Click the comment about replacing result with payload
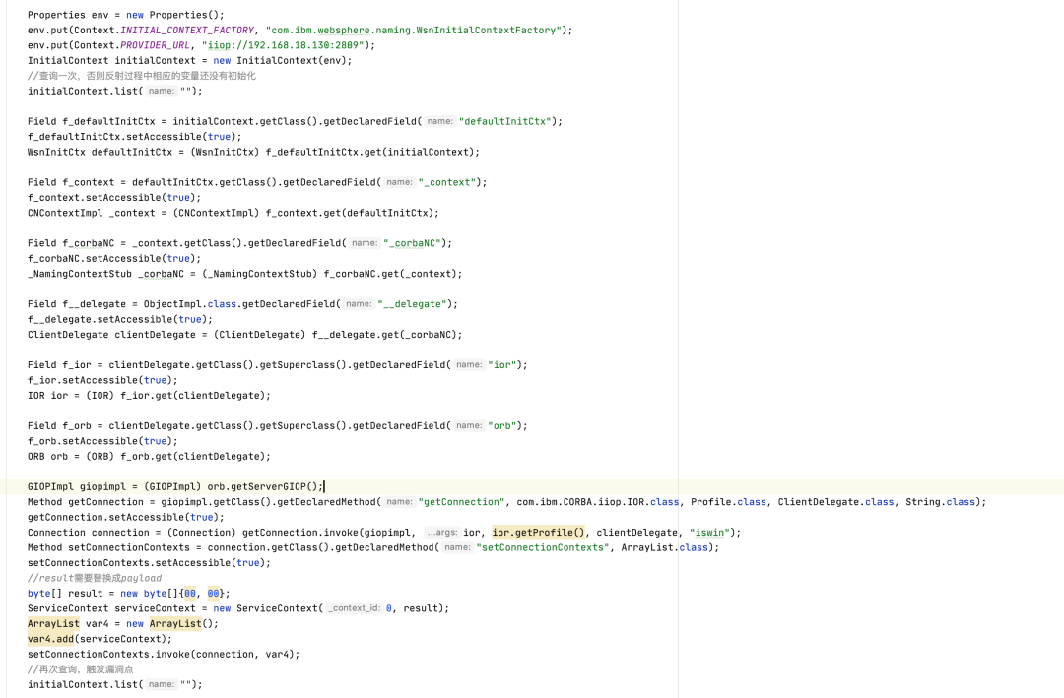The image size is (1064, 698). coord(95,578)
